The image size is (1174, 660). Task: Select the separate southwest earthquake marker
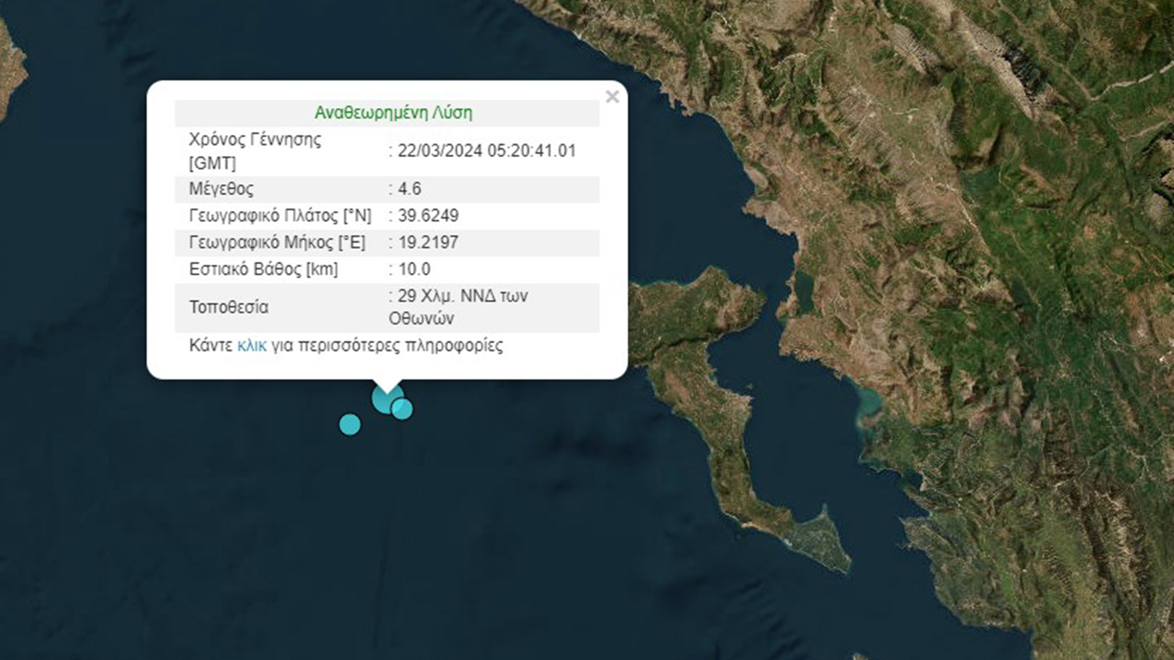pos(350,424)
